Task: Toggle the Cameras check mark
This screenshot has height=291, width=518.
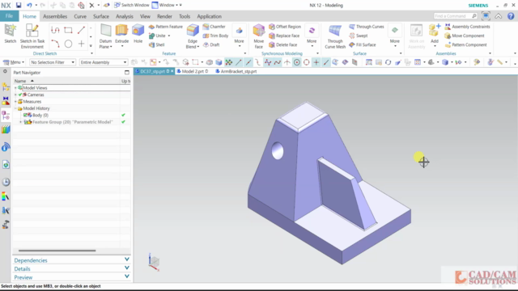Action: pyautogui.click(x=20, y=95)
